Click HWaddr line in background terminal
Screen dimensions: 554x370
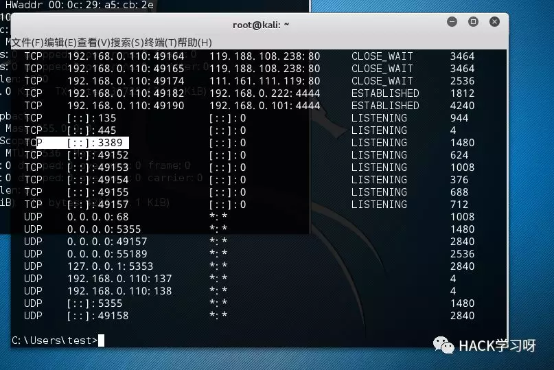pyautogui.click(x=80, y=5)
